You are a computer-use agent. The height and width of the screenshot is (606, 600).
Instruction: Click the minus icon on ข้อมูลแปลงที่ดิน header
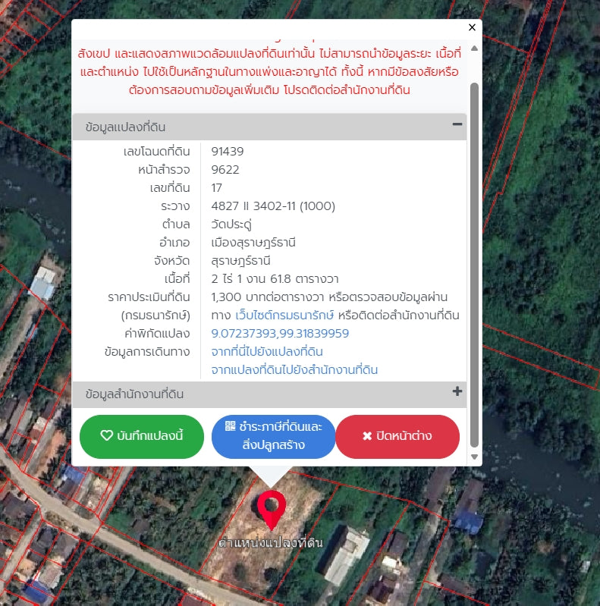[457, 125]
